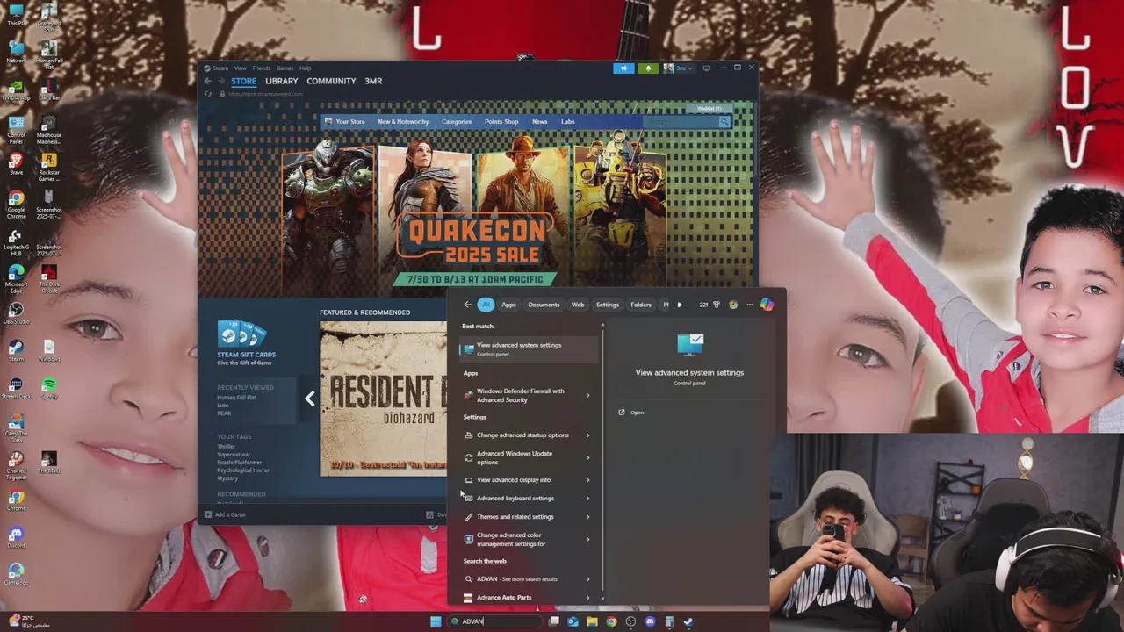This screenshot has height=632, width=1124.
Task: Select Settings search filter tab
Action: (x=608, y=305)
